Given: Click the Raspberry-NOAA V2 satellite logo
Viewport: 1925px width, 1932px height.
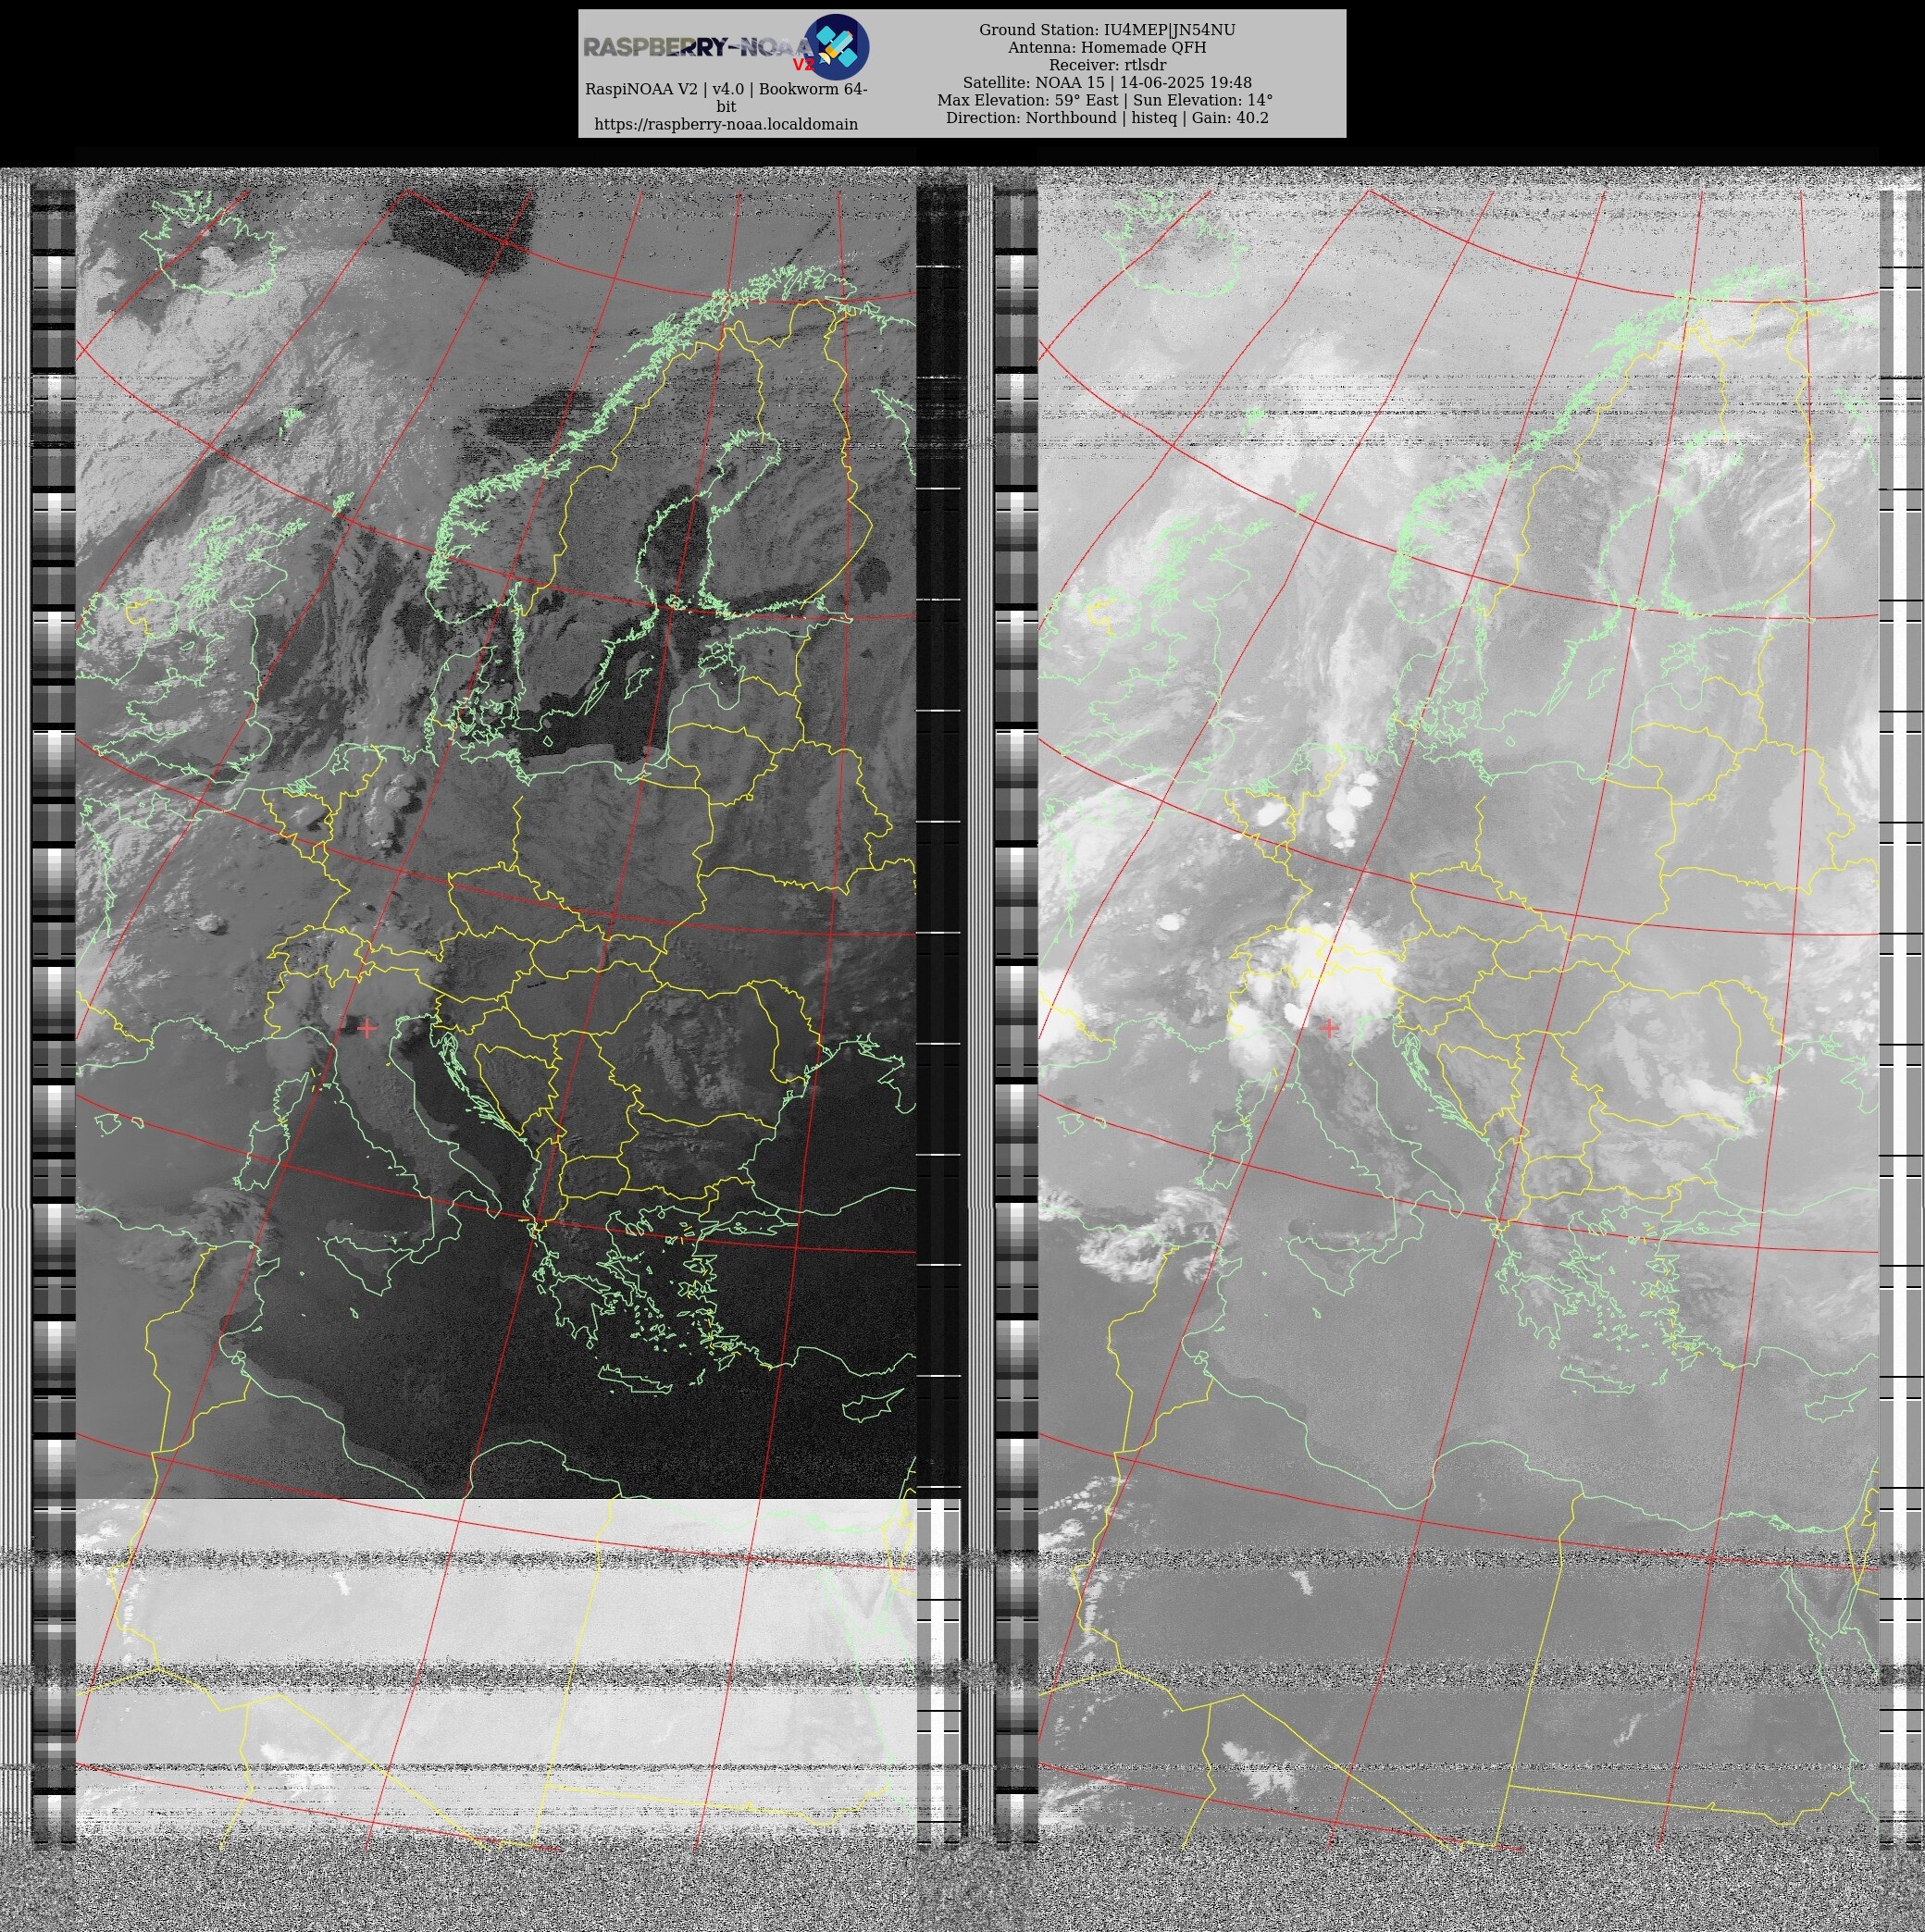Looking at the screenshot, I should tap(837, 47).
